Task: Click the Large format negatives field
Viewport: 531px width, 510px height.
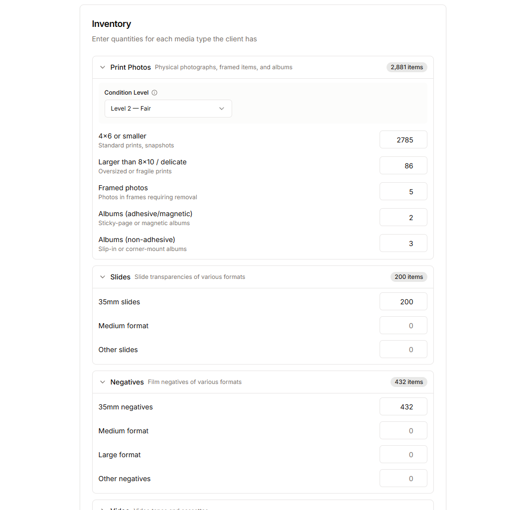Action: [403, 455]
